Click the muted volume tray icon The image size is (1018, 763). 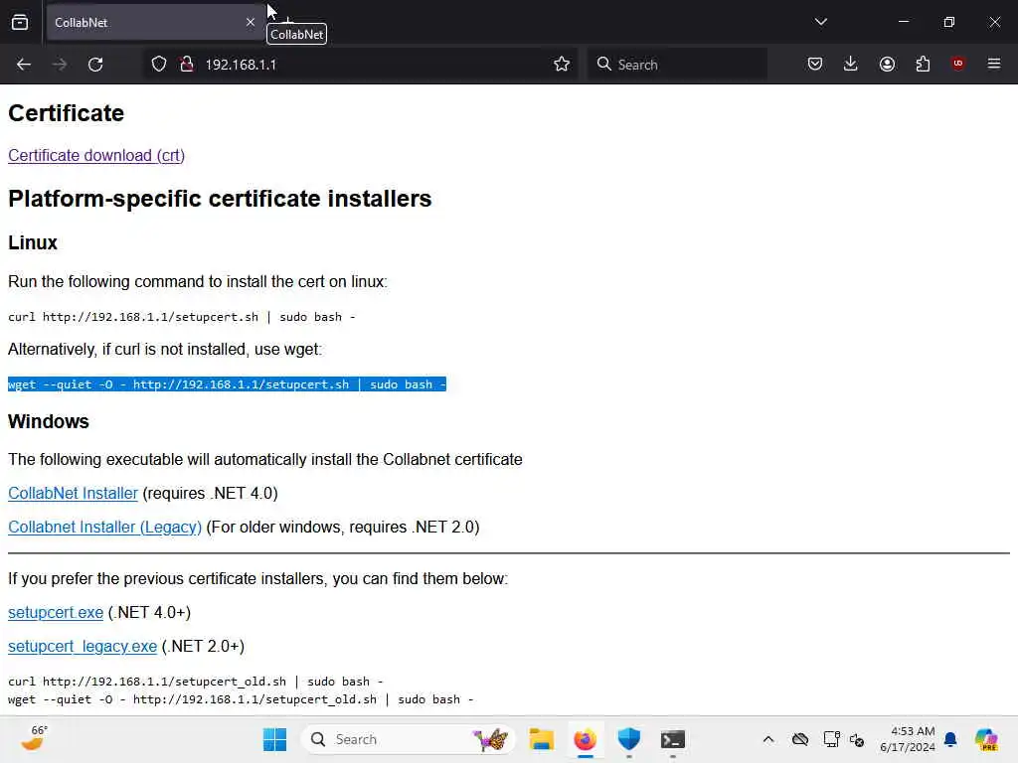coord(856,739)
